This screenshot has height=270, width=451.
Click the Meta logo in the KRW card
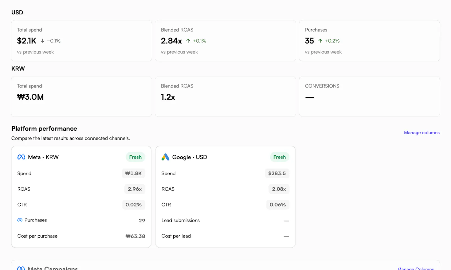click(21, 157)
